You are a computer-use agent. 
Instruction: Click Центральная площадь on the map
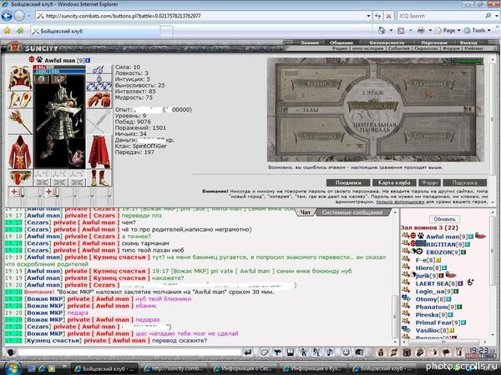(x=374, y=127)
